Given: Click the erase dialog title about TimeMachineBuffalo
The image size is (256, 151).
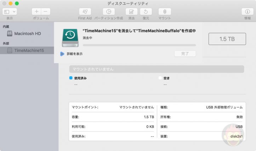Looking at the screenshot, I should click(x=139, y=31).
